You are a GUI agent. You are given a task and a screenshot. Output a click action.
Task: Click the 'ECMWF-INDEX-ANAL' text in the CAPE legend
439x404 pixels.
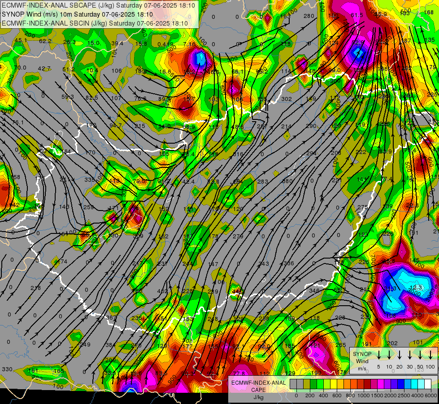click(258, 383)
